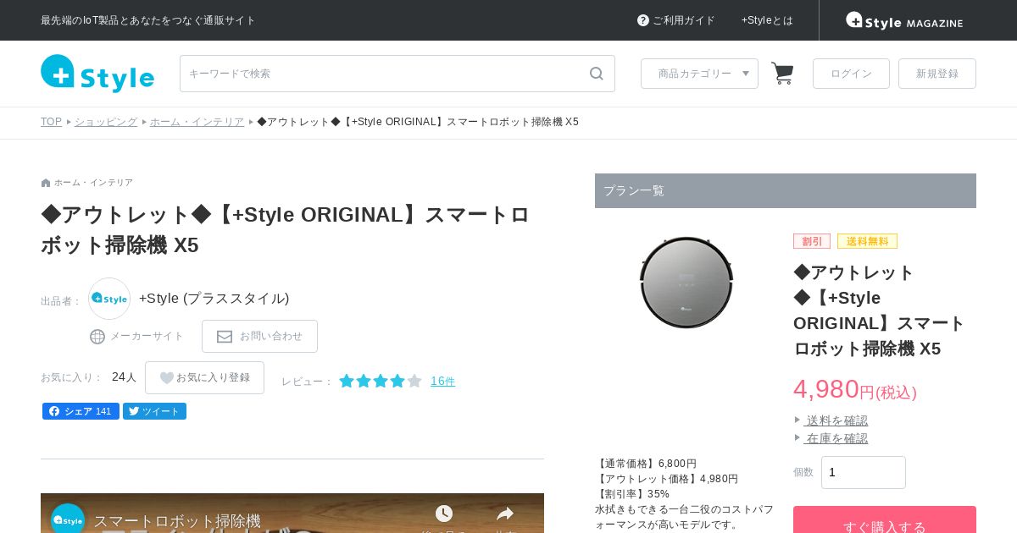The height and width of the screenshot is (533, 1017).
Task: Click the Twitter ツイート button
Action: click(154, 411)
